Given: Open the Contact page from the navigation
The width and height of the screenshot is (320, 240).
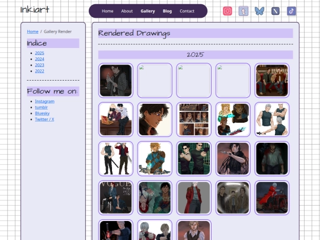Looking at the screenshot, I should [x=187, y=11].
